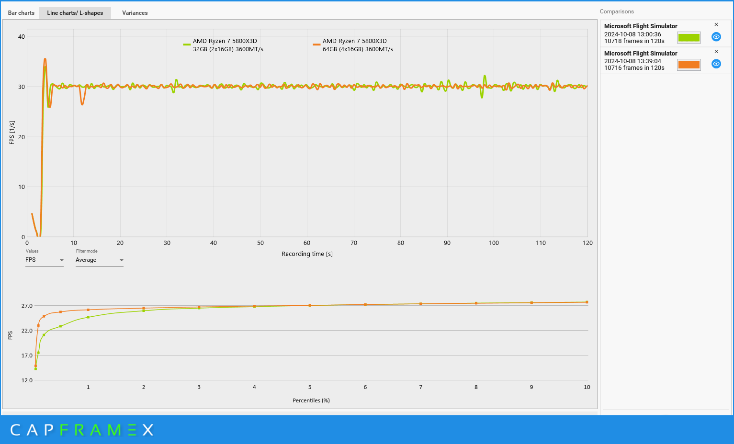Image resolution: width=734 pixels, height=444 pixels.
Task: Click the Comparisons panel header
Action: pos(617,11)
